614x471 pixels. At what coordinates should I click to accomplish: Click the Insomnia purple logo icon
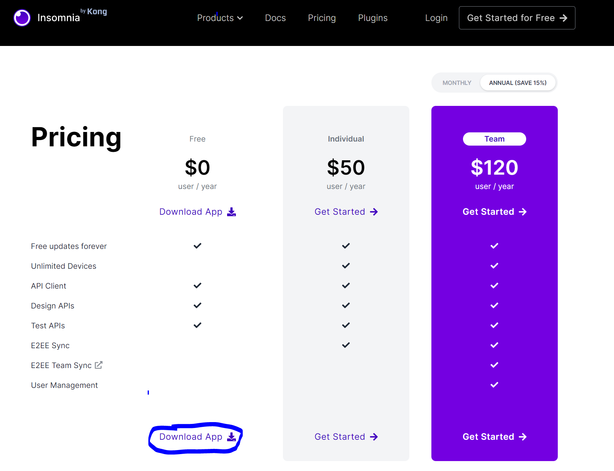point(22,18)
